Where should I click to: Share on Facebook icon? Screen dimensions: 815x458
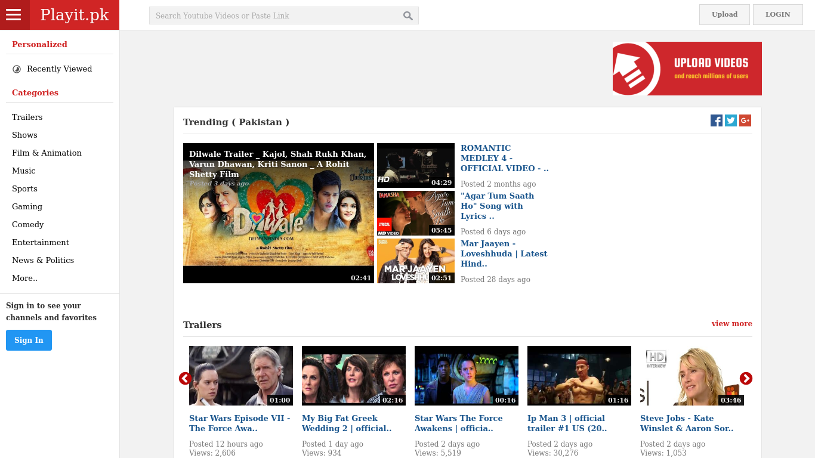point(717,120)
